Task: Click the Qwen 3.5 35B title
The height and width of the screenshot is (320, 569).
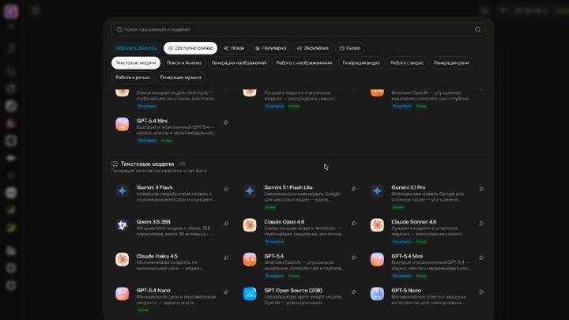Action: (153, 222)
